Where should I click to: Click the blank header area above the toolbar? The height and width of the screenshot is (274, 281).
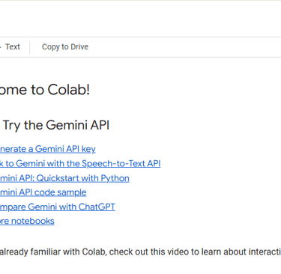(x=140, y=19)
